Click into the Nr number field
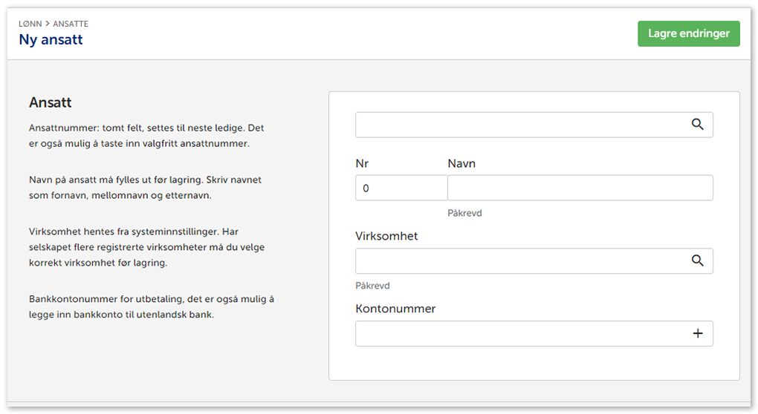The height and width of the screenshot is (414, 758). coord(401,188)
